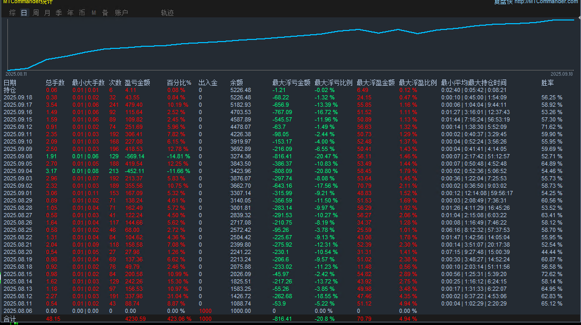The height and width of the screenshot is (325, 581).
Task: Click the M icon tab
Action: 93,13
